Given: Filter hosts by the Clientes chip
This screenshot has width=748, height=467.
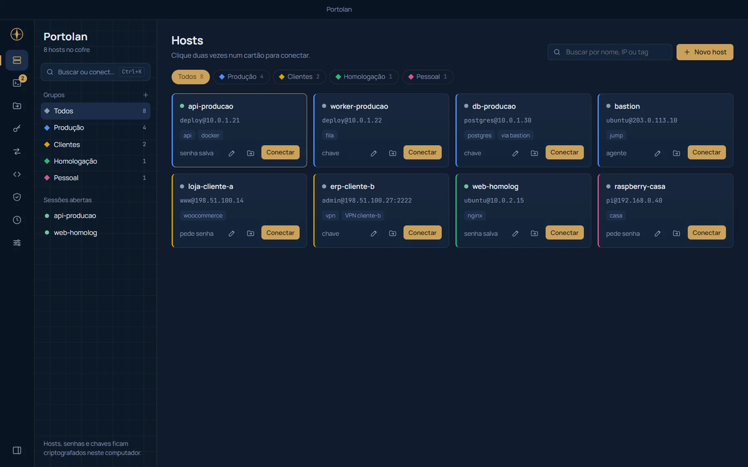Looking at the screenshot, I should (300, 77).
